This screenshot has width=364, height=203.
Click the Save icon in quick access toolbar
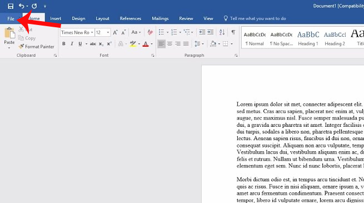pos(11,6)
